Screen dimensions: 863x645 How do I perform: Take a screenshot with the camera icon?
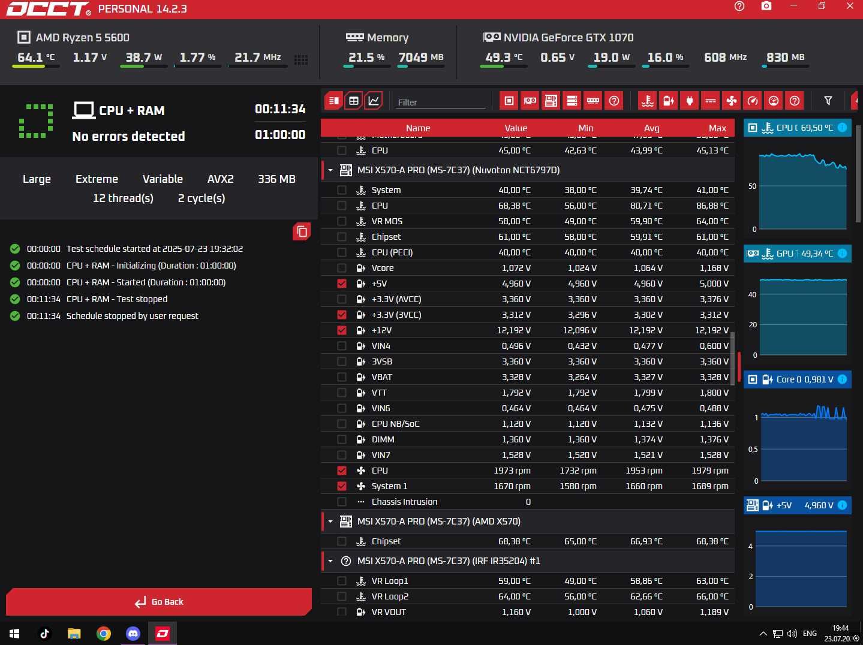[x=766, y=6]
